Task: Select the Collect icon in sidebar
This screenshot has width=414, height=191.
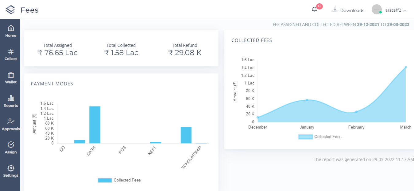Action: coord(10,55)
